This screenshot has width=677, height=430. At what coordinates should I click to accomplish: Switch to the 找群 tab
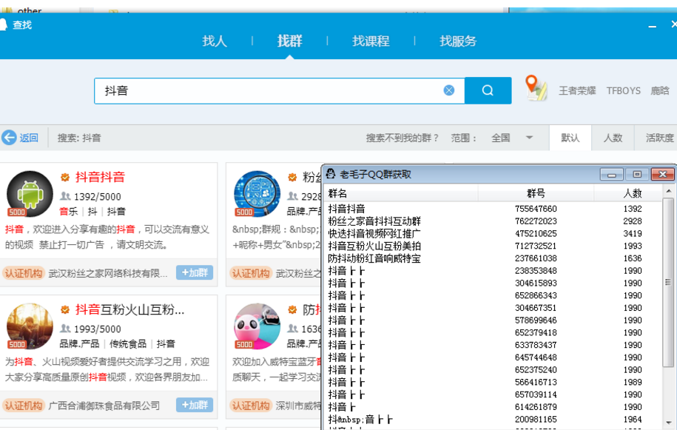click(290, 41)
